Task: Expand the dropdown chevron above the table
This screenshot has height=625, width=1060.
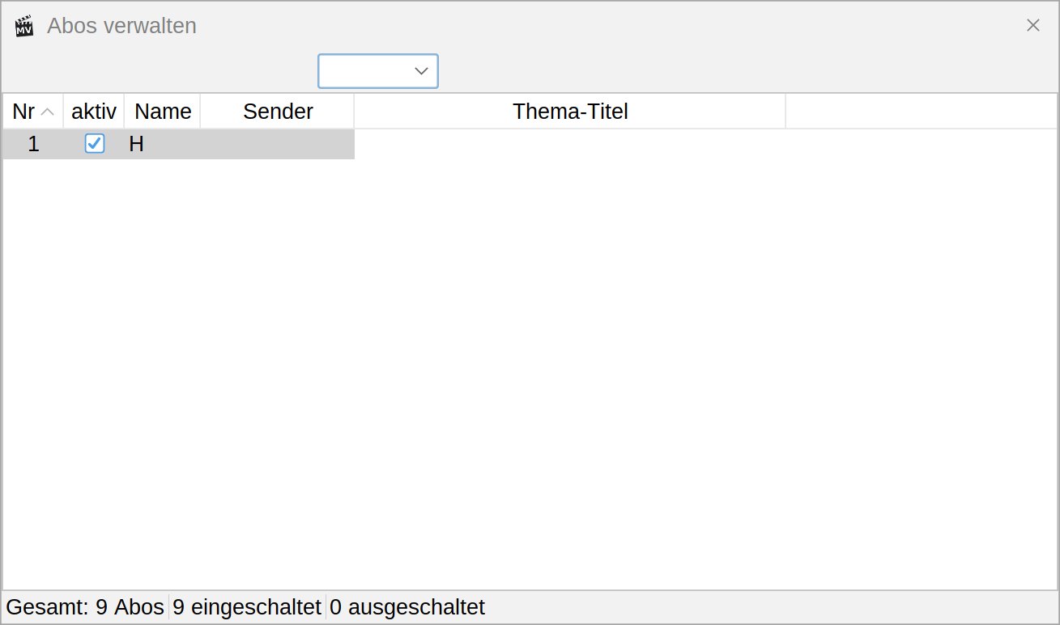Action: click(x=421, y=71)
